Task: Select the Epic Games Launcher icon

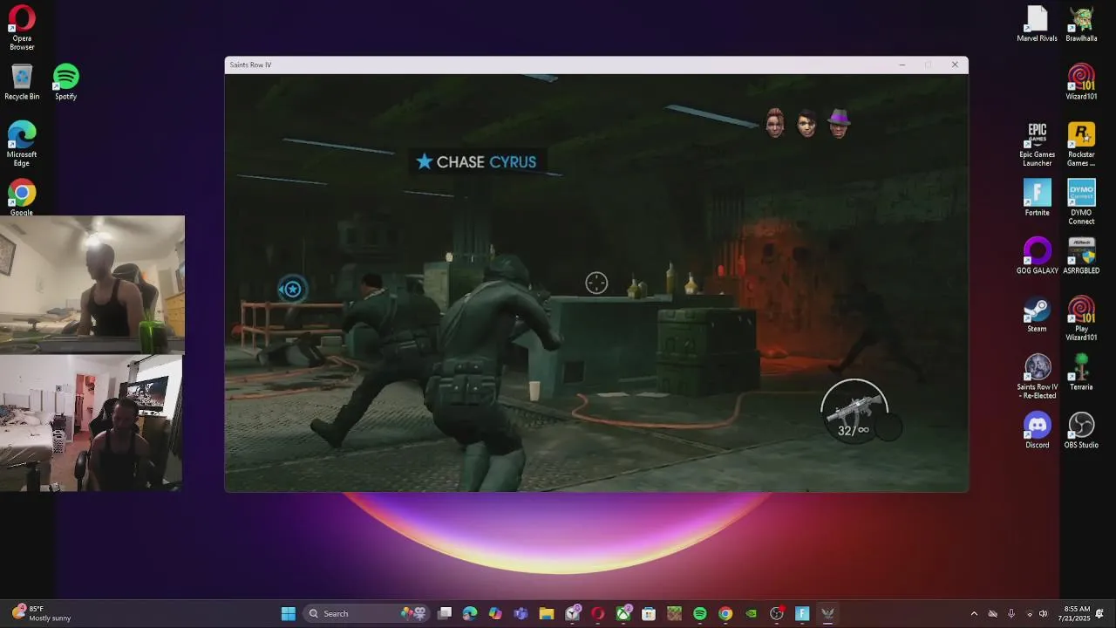Action: (1037, 144)
